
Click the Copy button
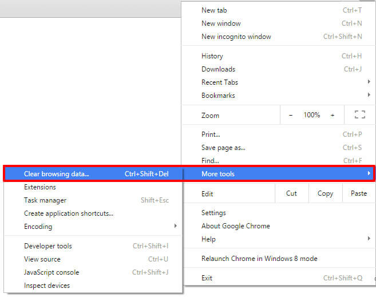pos(326,193)
